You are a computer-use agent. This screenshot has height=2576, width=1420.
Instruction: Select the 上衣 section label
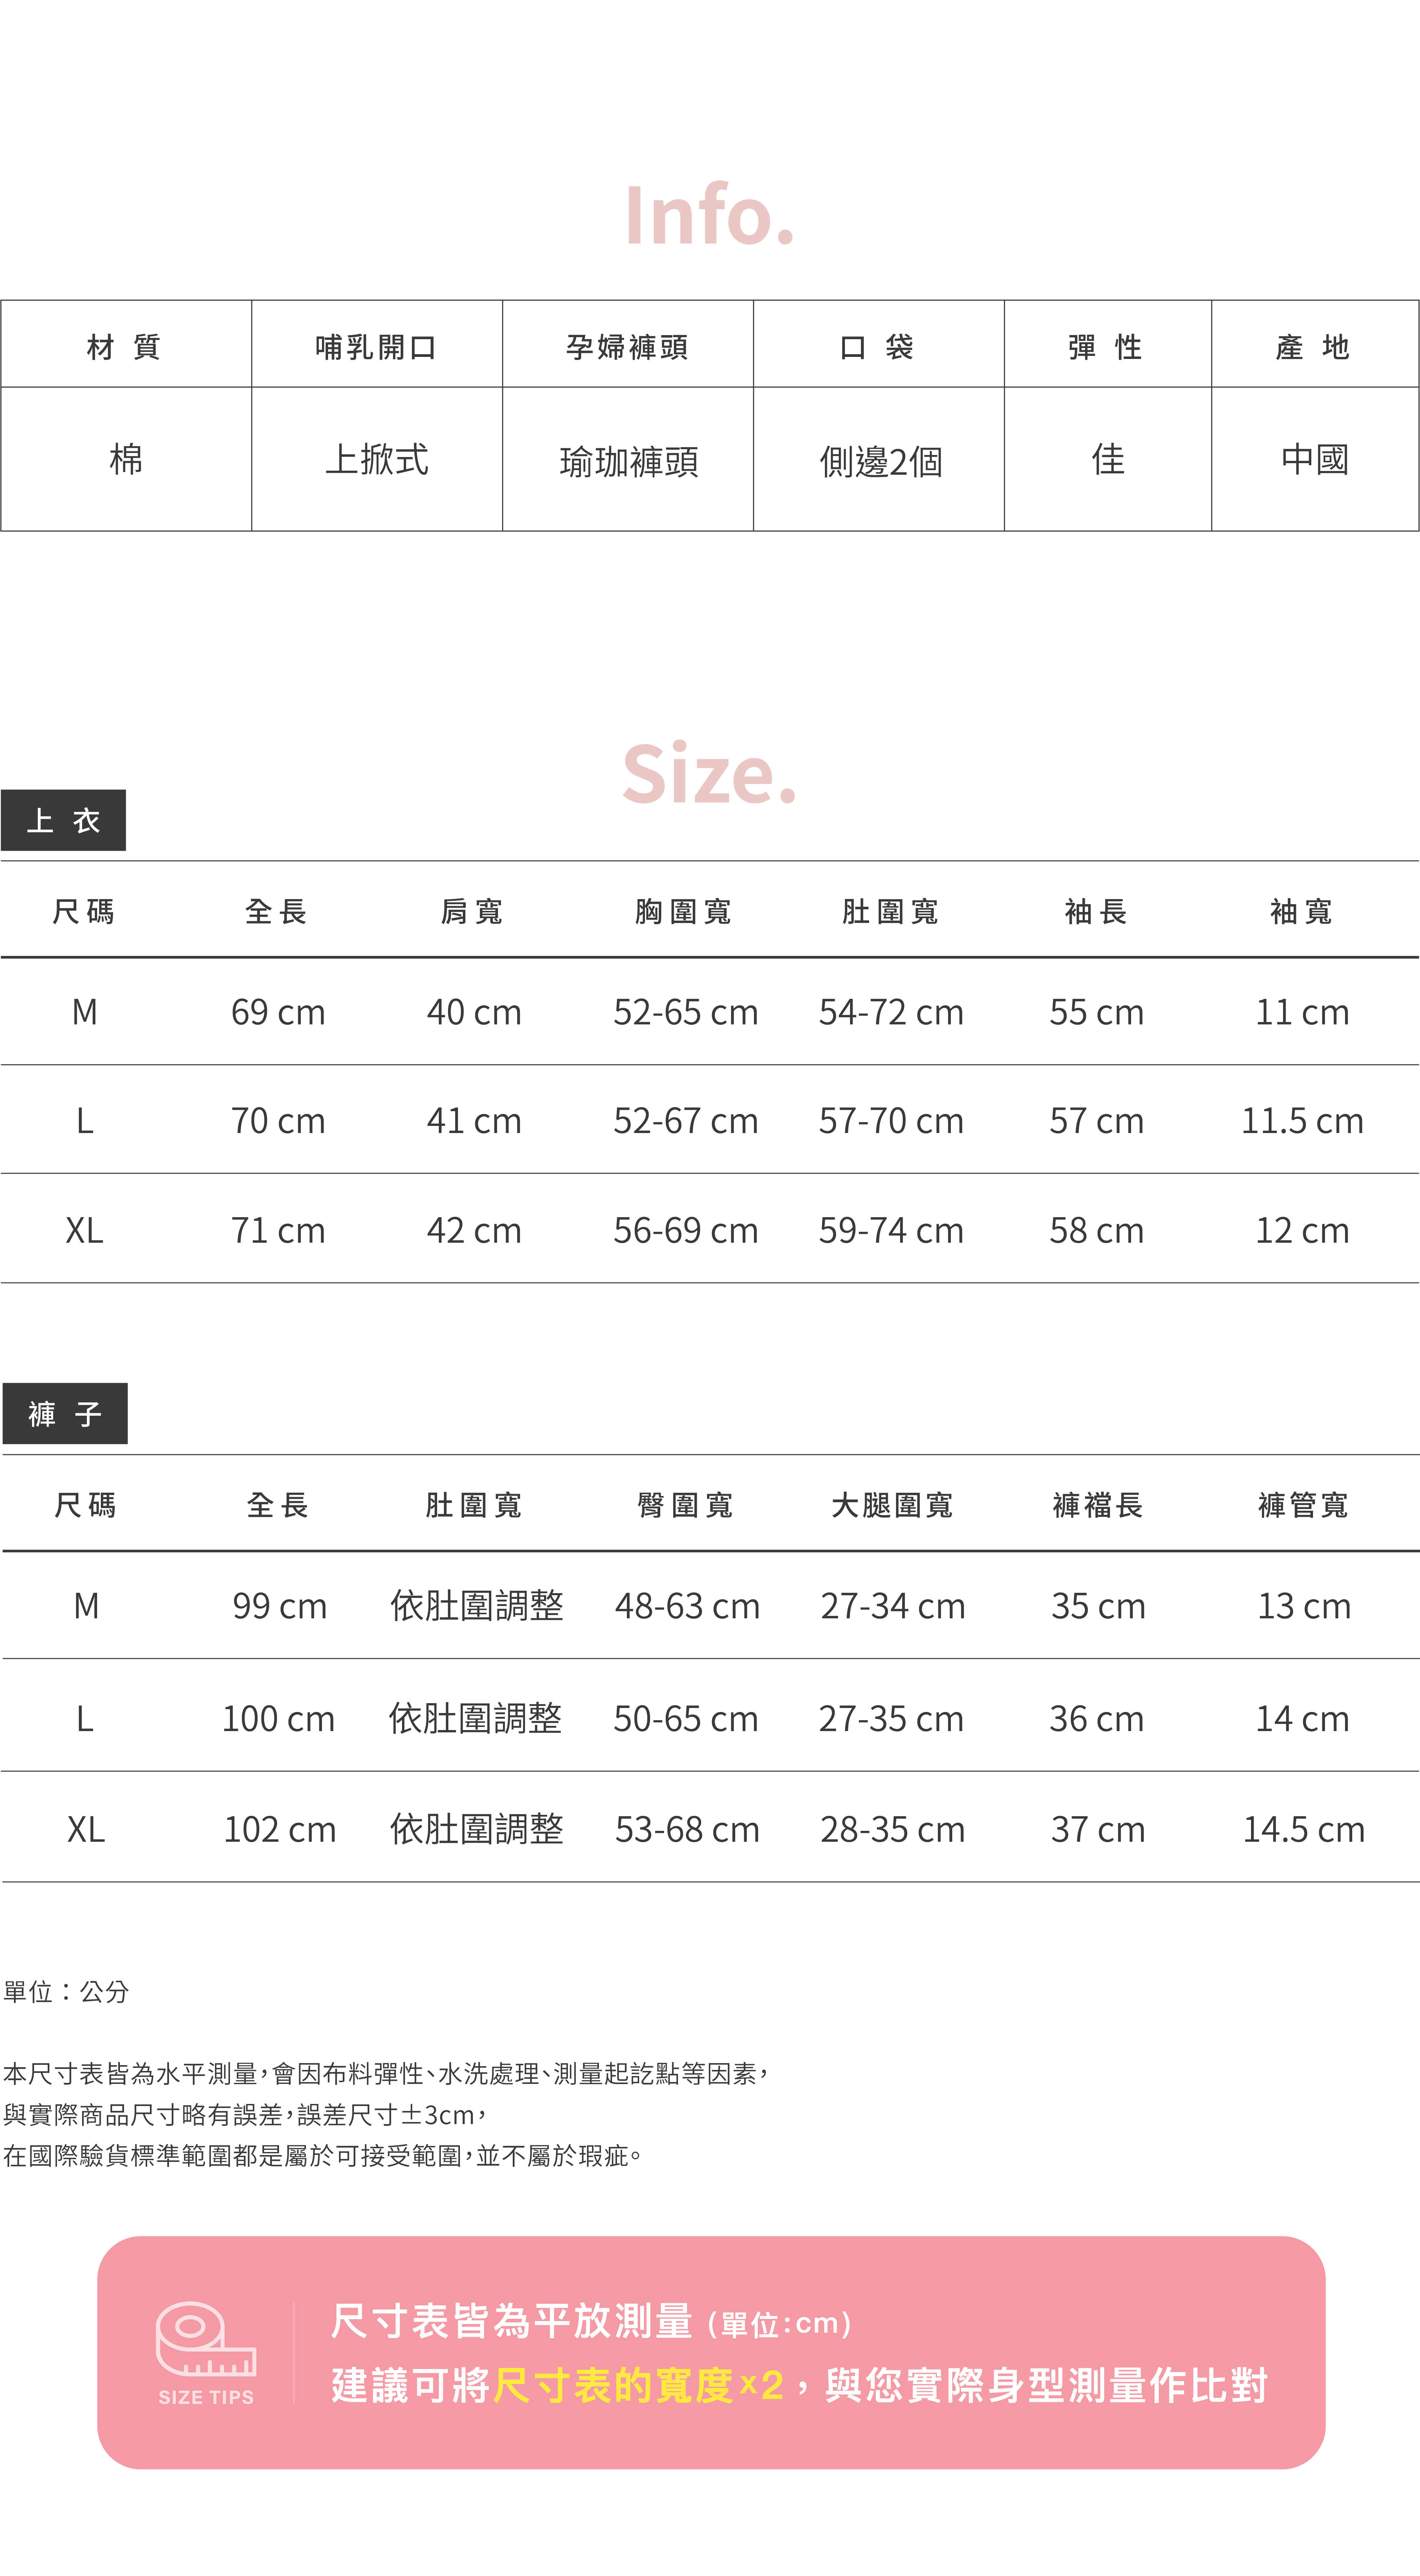pyautogui.click(x=63, y=820)
